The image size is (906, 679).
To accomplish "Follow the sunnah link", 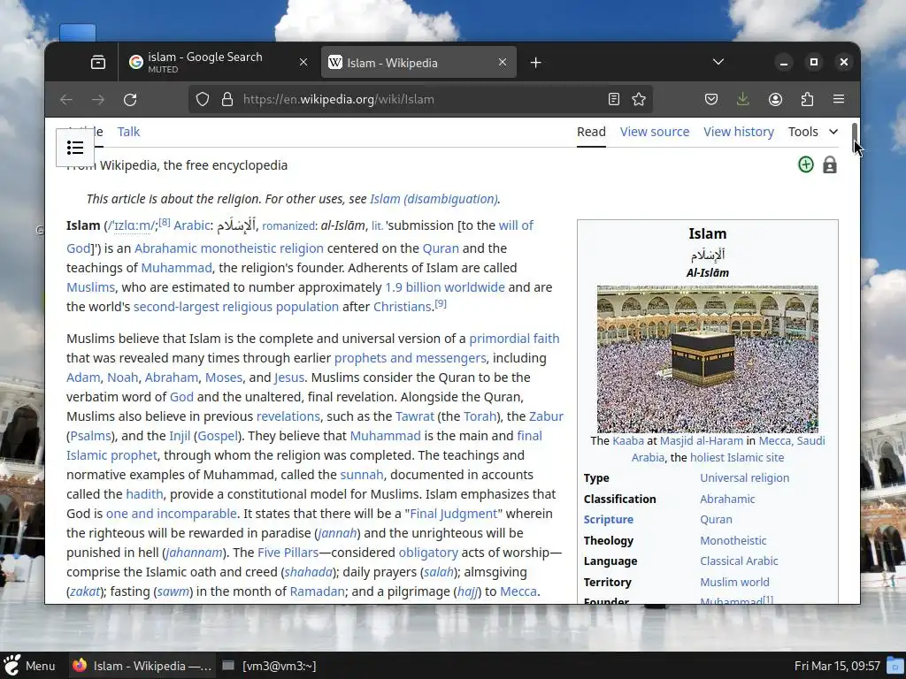I will coord(362,475).
